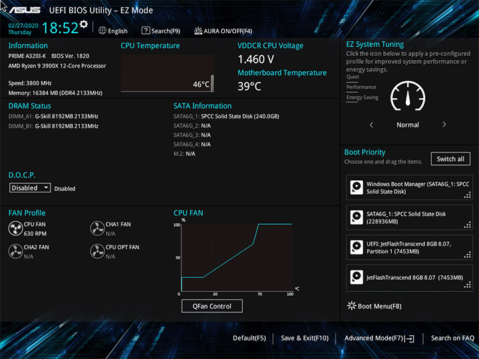Select SATA6G_1 SPCC Solid State Disk (228936MB) boot entry
The image size is (479, 359).
coord(409,217)
